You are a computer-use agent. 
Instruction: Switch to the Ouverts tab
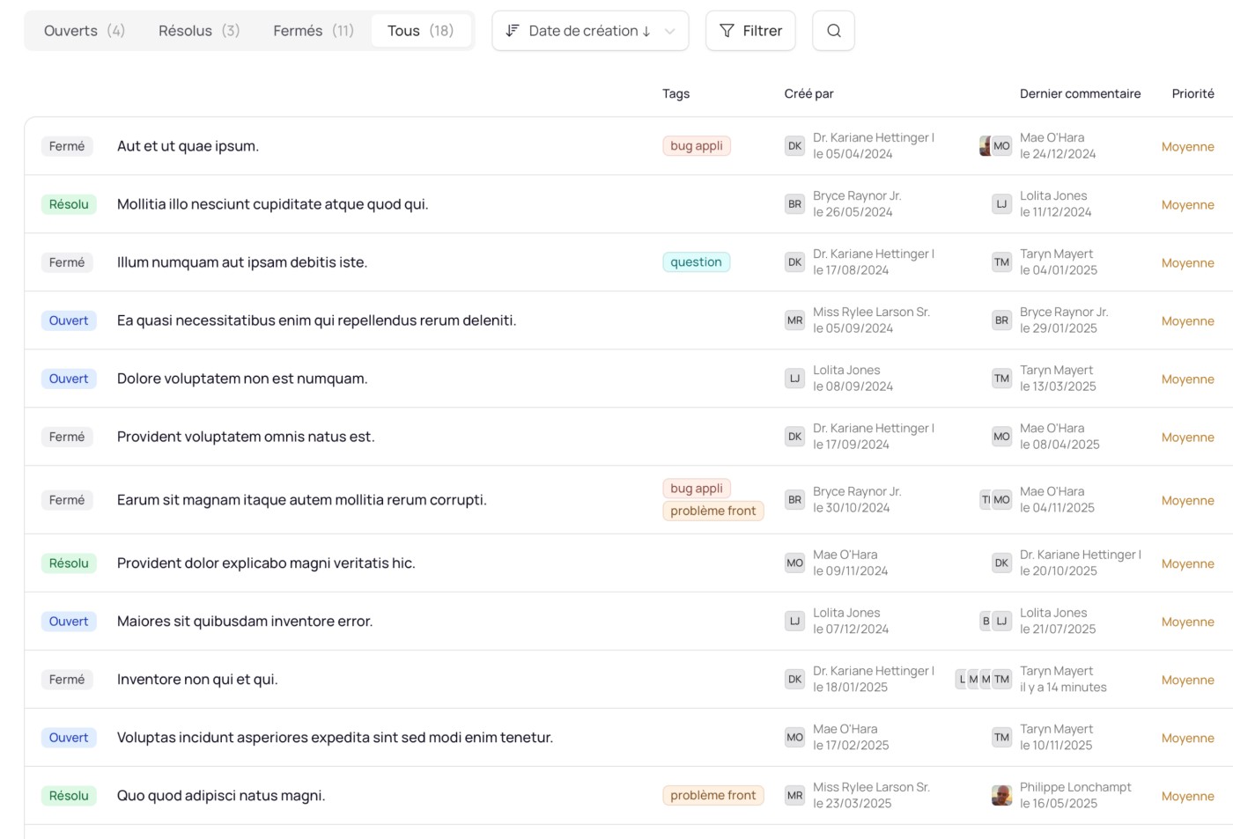tap(85, 31)
